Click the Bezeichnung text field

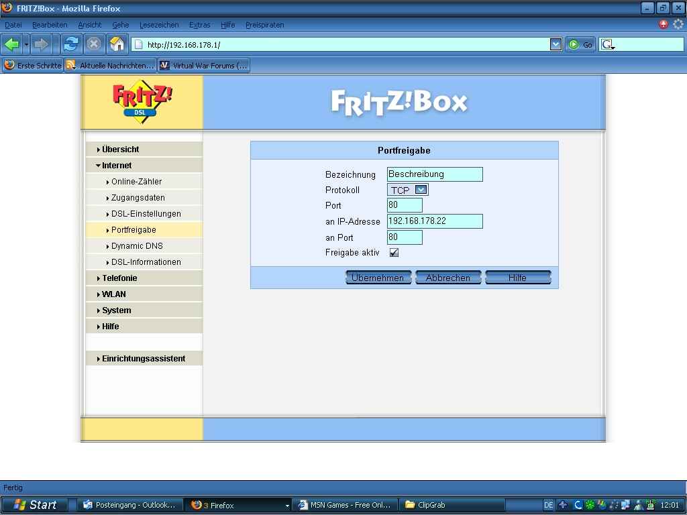click(x=435, y=174)
